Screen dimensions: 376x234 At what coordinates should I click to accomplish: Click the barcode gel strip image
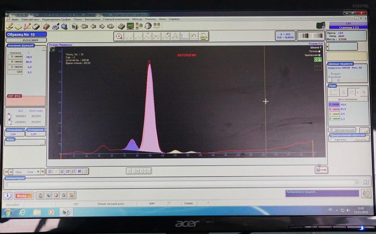pyautogui.click(x=307, y=36)
